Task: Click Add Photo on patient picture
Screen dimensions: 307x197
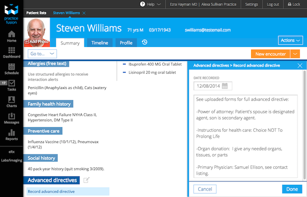Action: coord(37,41)
